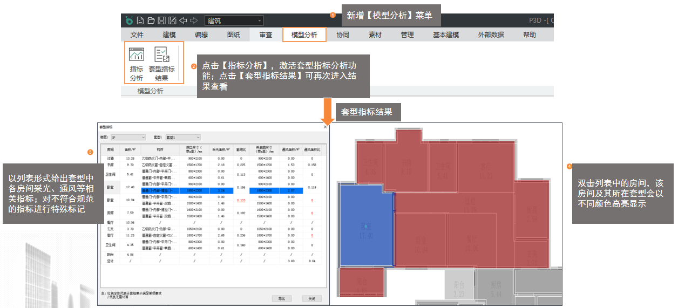Open the 楼层 1F floor dropdown

(128, 138)
